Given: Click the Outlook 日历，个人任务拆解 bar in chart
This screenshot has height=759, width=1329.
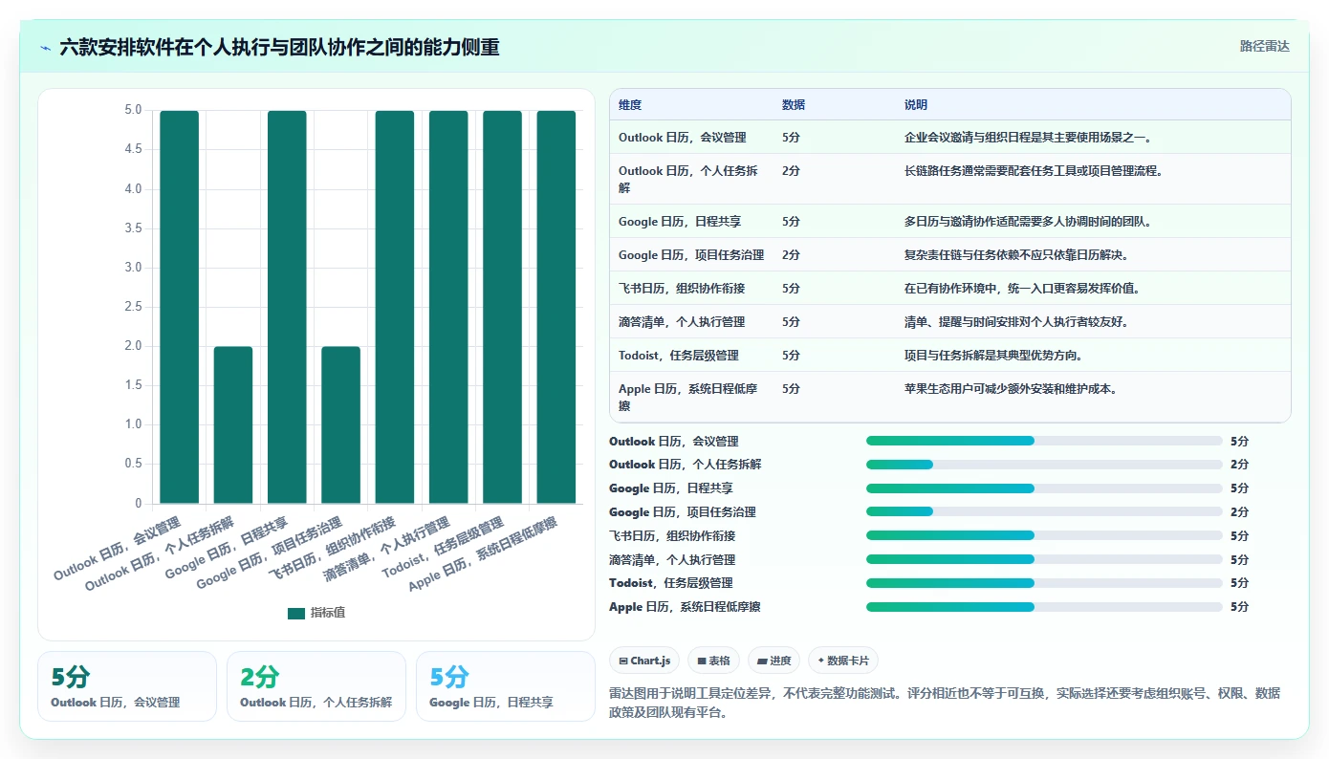Looking at the screenshot, I should tap(233, 424).
